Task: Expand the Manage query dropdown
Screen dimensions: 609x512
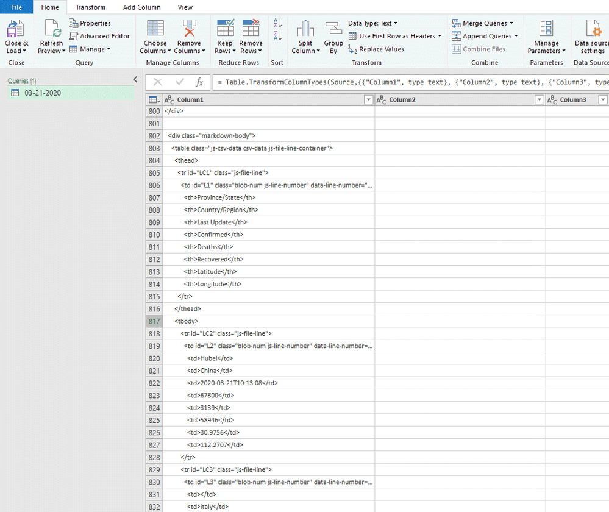Action: (109, 49)
